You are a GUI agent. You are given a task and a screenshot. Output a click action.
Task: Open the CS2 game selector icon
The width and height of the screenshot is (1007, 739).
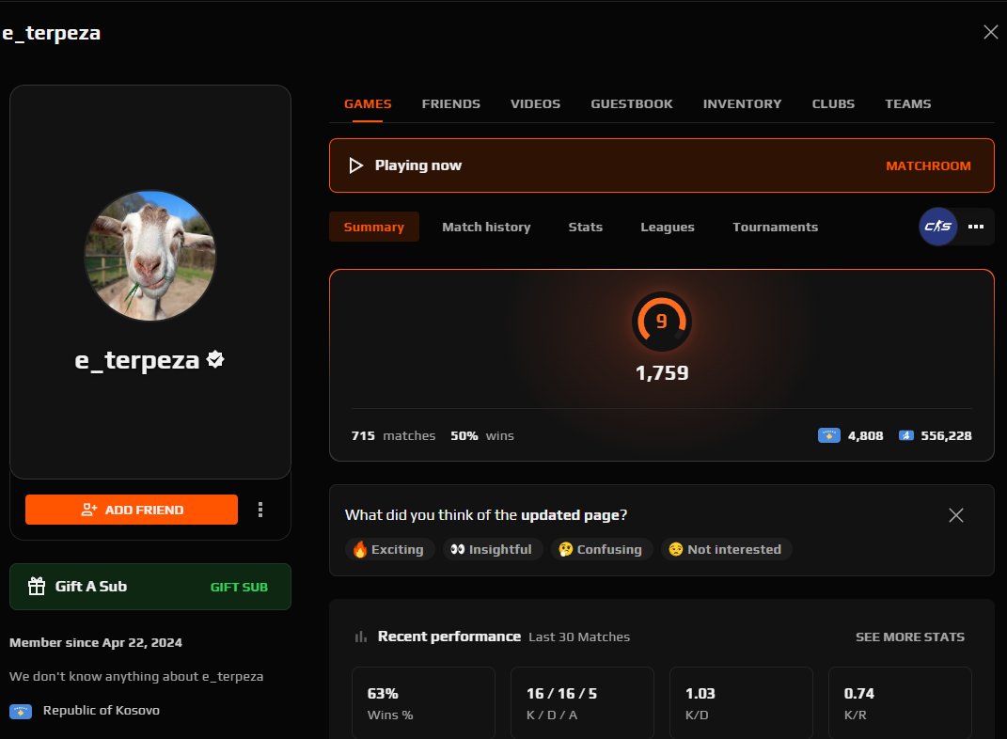937,226
